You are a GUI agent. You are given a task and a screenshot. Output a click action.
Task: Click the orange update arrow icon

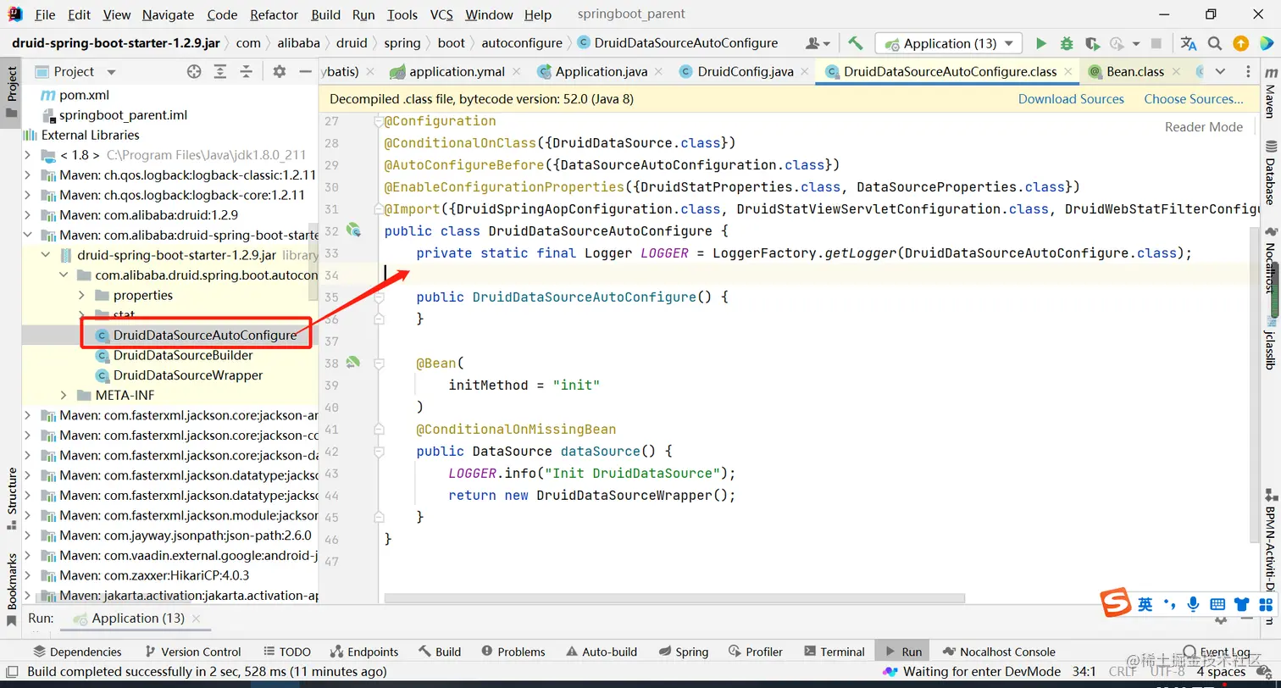(1240, 43)
